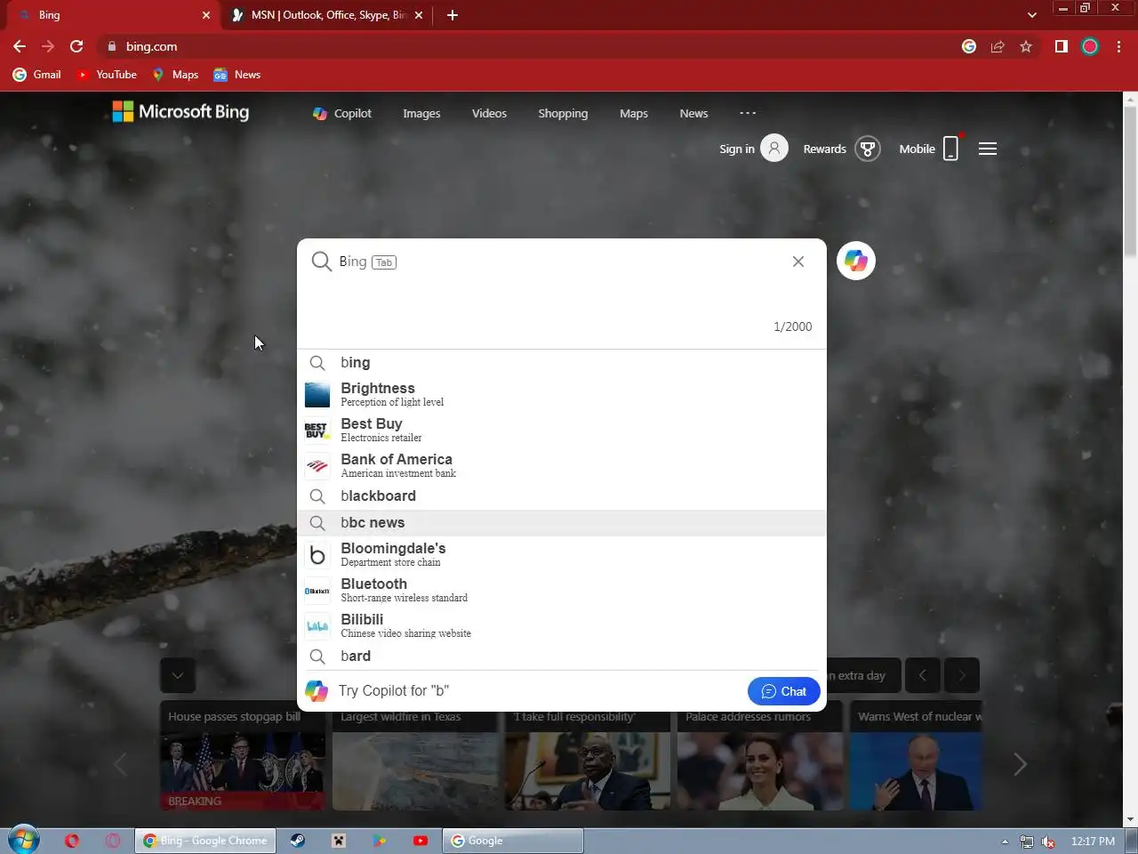Show hidden tray icons arrow

click(1005, 842)
